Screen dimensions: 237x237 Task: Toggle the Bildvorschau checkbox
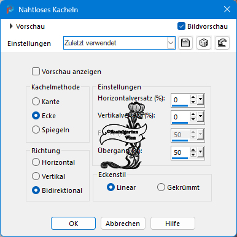tap(181, 26)
